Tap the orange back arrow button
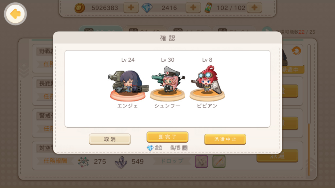The height and width of the screenshot is (188, 335). [x=15, y=14]
